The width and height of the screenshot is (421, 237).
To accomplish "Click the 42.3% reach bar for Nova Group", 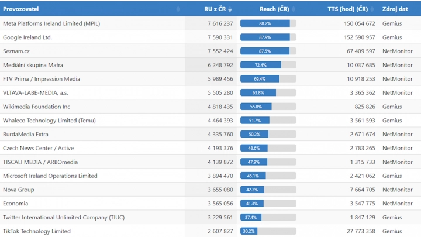I will pos(268,190).
